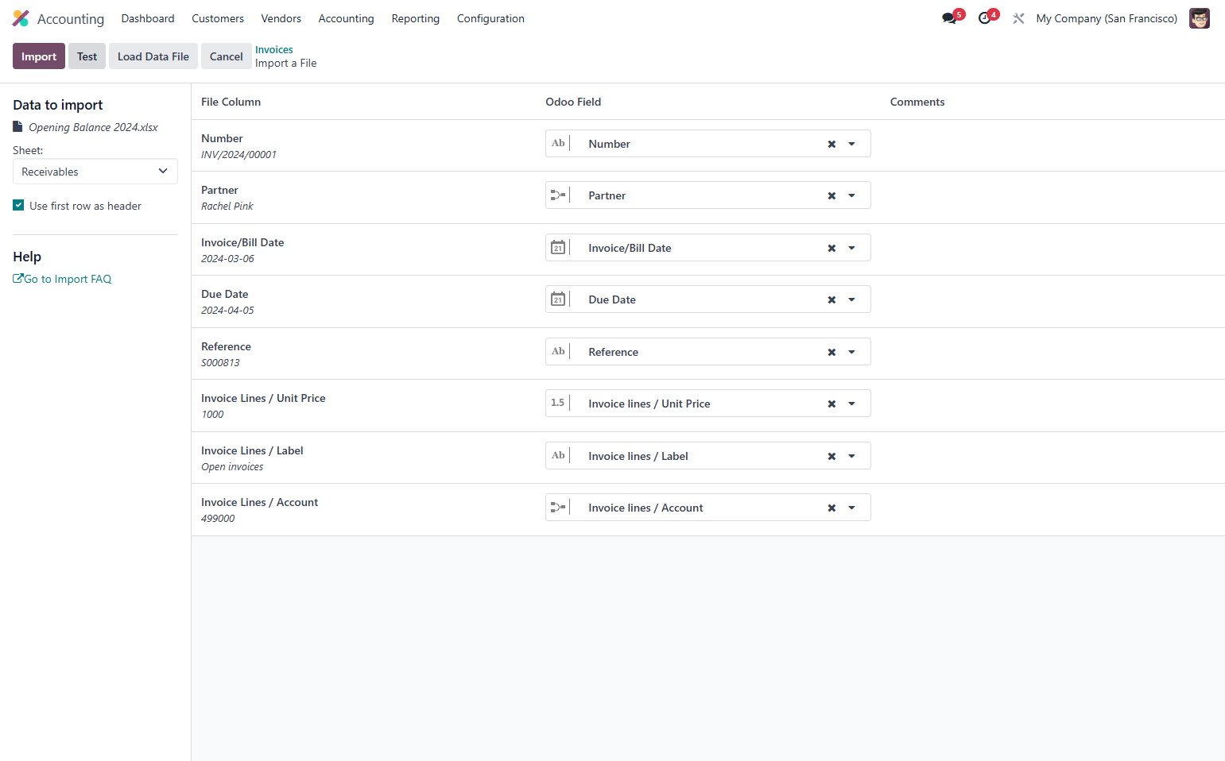Expand the Invoice lines Account dropdown arrow
Viewport: 1225px width, 761px height.
click(x=851, y=508)
